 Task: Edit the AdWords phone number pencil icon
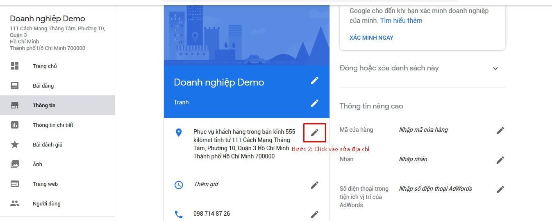(x=500, y=189)
